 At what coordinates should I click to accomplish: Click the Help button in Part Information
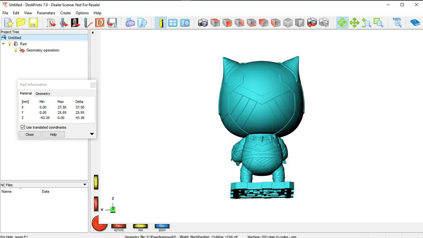point(53,135)
